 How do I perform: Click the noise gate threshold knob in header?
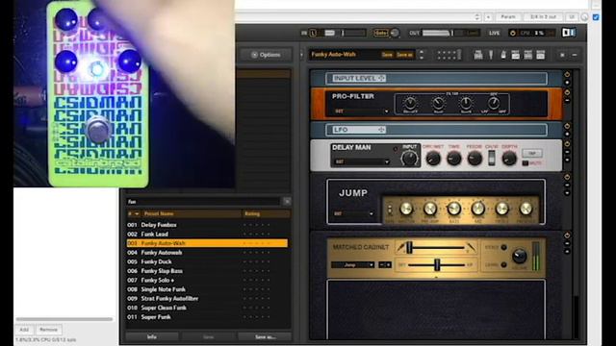pos(395,33)
